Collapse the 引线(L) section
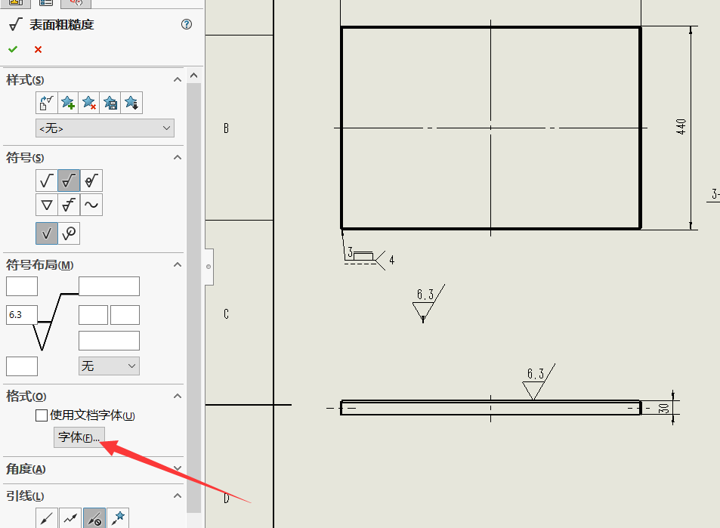The width and height of the screenshot is (720, 528). 178,496
